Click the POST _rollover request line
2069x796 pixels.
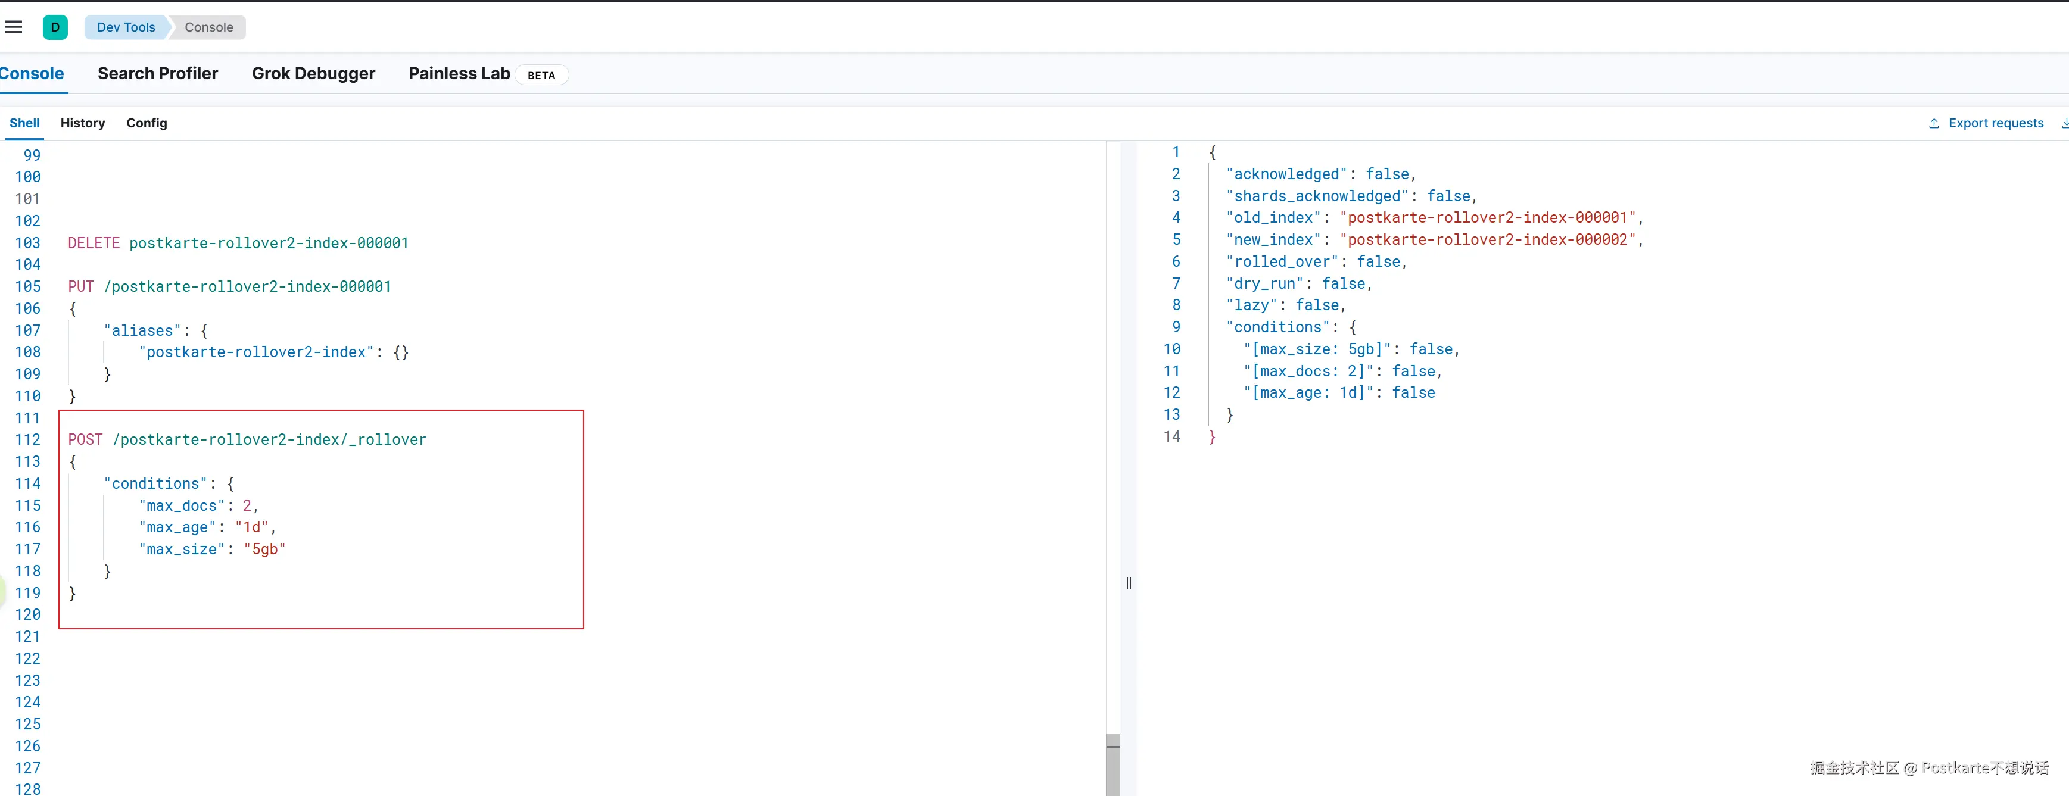[247, 439]
